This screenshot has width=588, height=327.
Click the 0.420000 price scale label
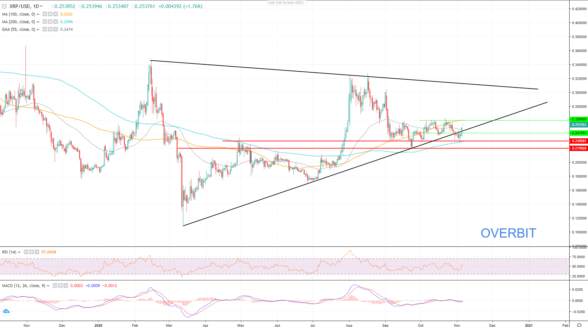579,9
